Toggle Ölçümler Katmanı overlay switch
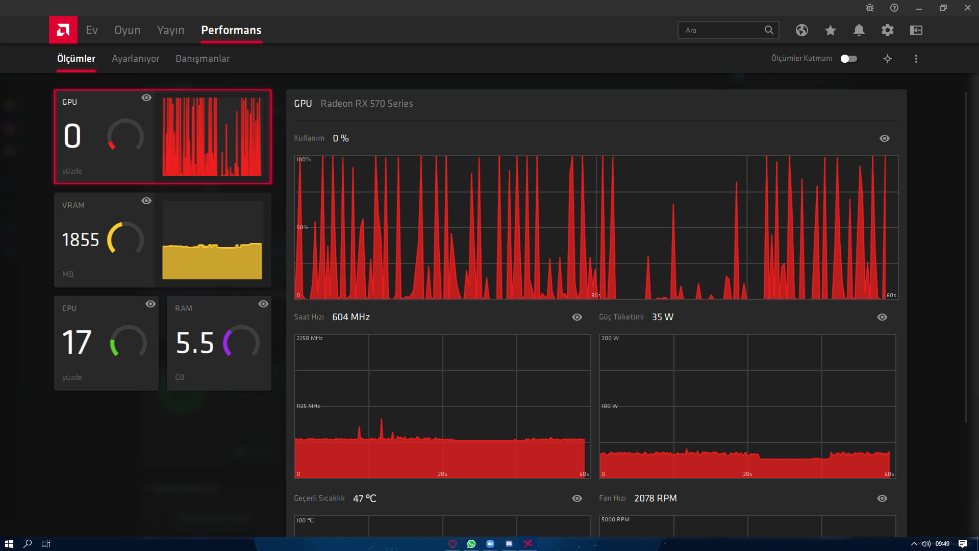The width and height of the screenshot is (979, 551). click(x=849, y=59)
